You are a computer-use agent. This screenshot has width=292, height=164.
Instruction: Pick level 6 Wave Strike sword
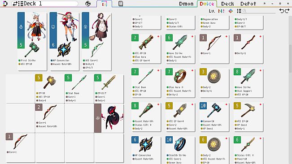click(180, 49)
